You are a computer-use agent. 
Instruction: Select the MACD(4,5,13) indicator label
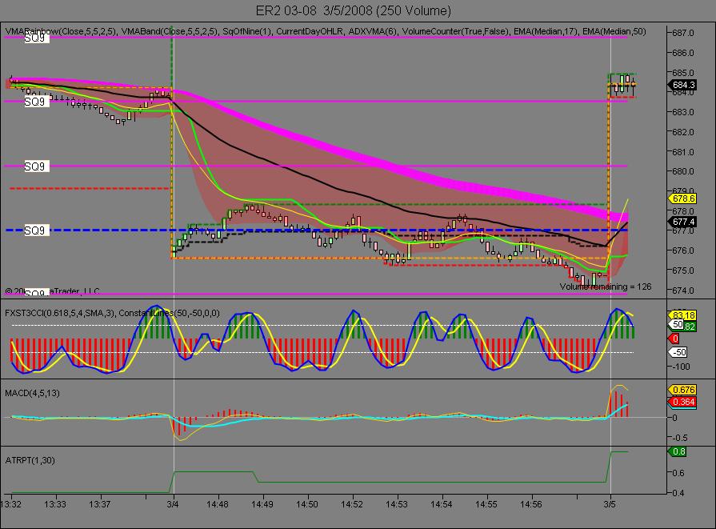click(33, 393)
